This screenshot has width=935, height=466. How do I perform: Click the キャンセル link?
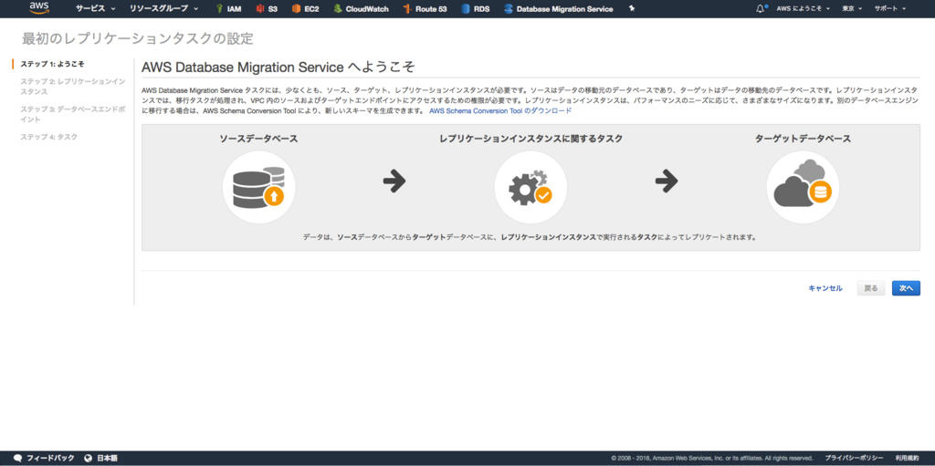(825, 288)
